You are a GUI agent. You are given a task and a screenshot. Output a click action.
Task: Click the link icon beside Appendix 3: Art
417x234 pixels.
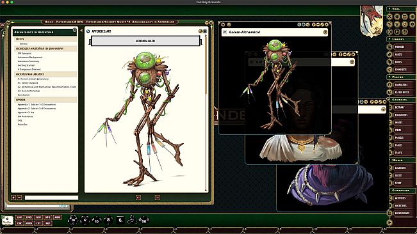coord(88,31)
